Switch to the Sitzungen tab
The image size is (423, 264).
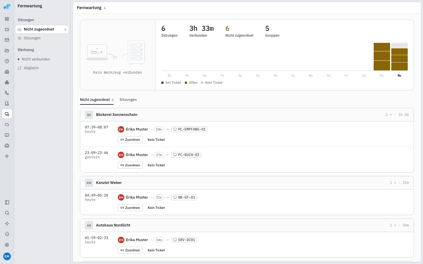click(128, 100)
